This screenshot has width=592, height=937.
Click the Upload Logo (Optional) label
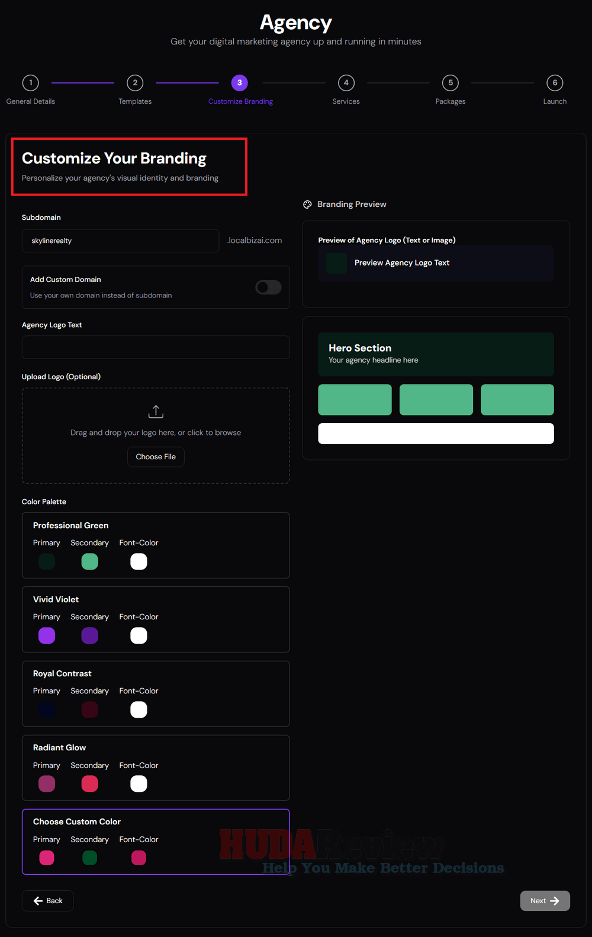[x=61, y=377]
